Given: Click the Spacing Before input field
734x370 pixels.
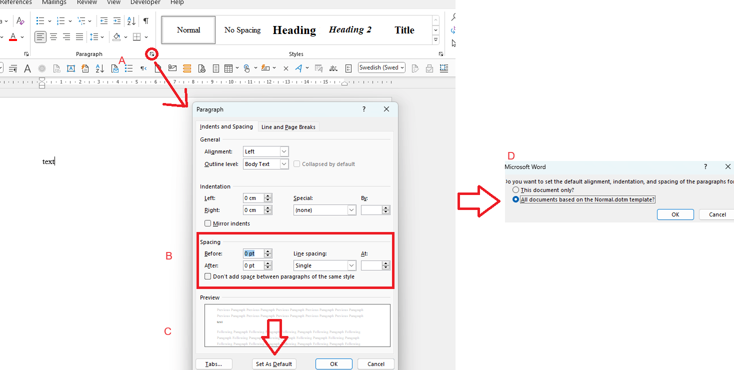Looking at the screenshot, I should tap(253, 253).
